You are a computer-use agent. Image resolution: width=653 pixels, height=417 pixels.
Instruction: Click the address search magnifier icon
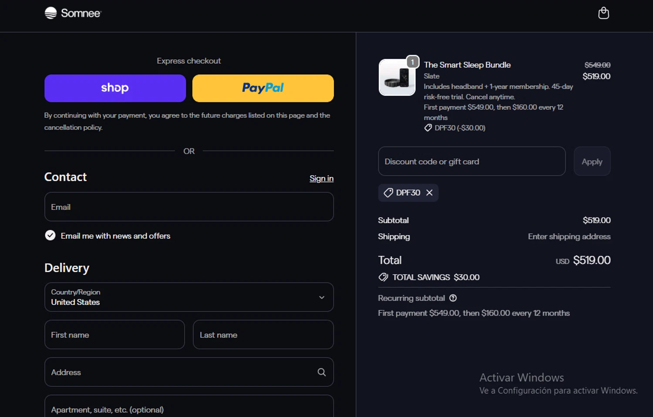321,372
